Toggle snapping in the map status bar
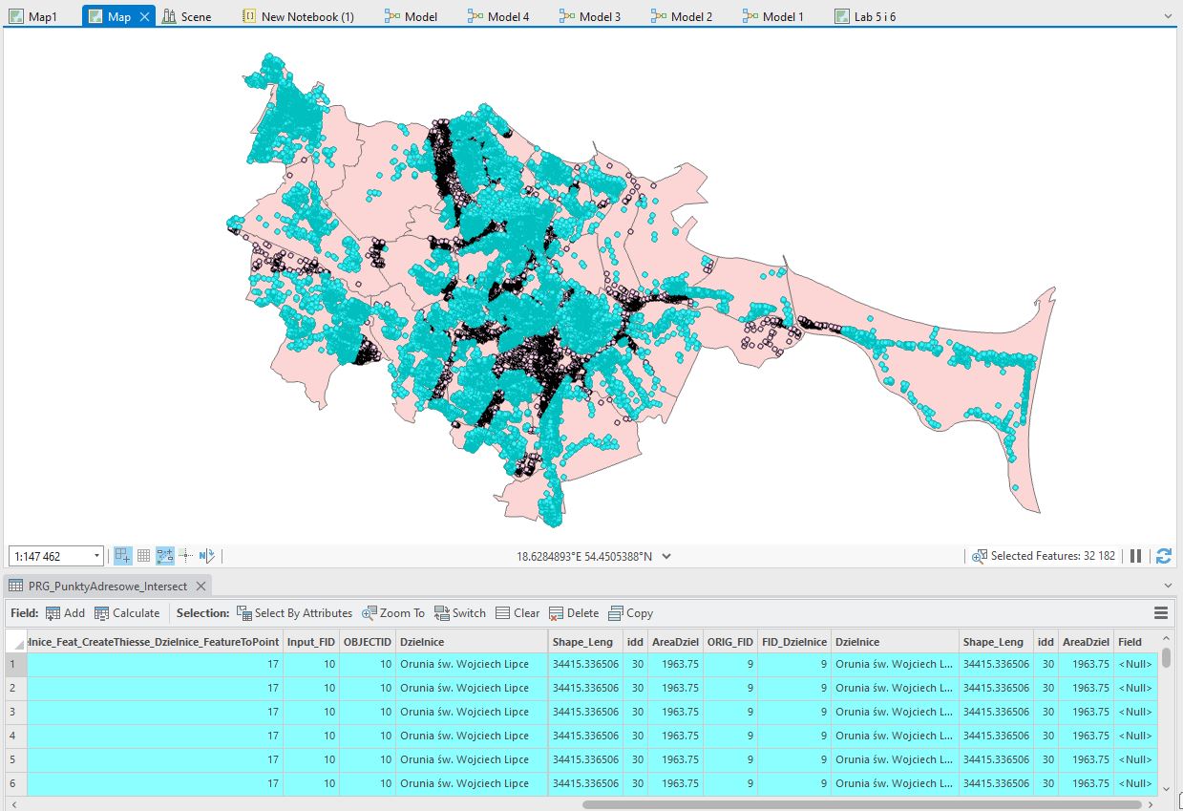Screen dimensions: 1183x811 122,556
